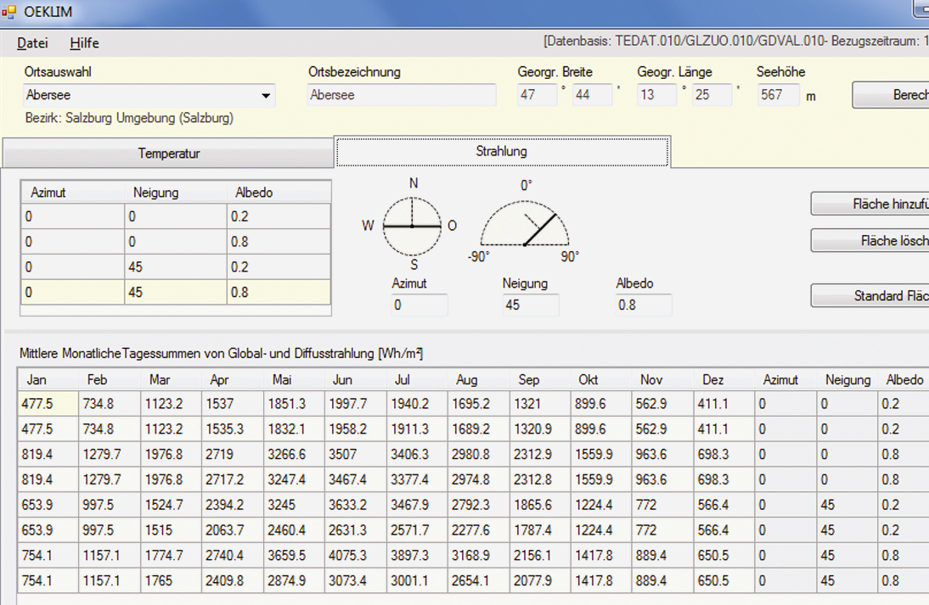The height and width of the screenshot is (605, 929).
Task: Click the compass azimuth dial
Action: (412, 227)
